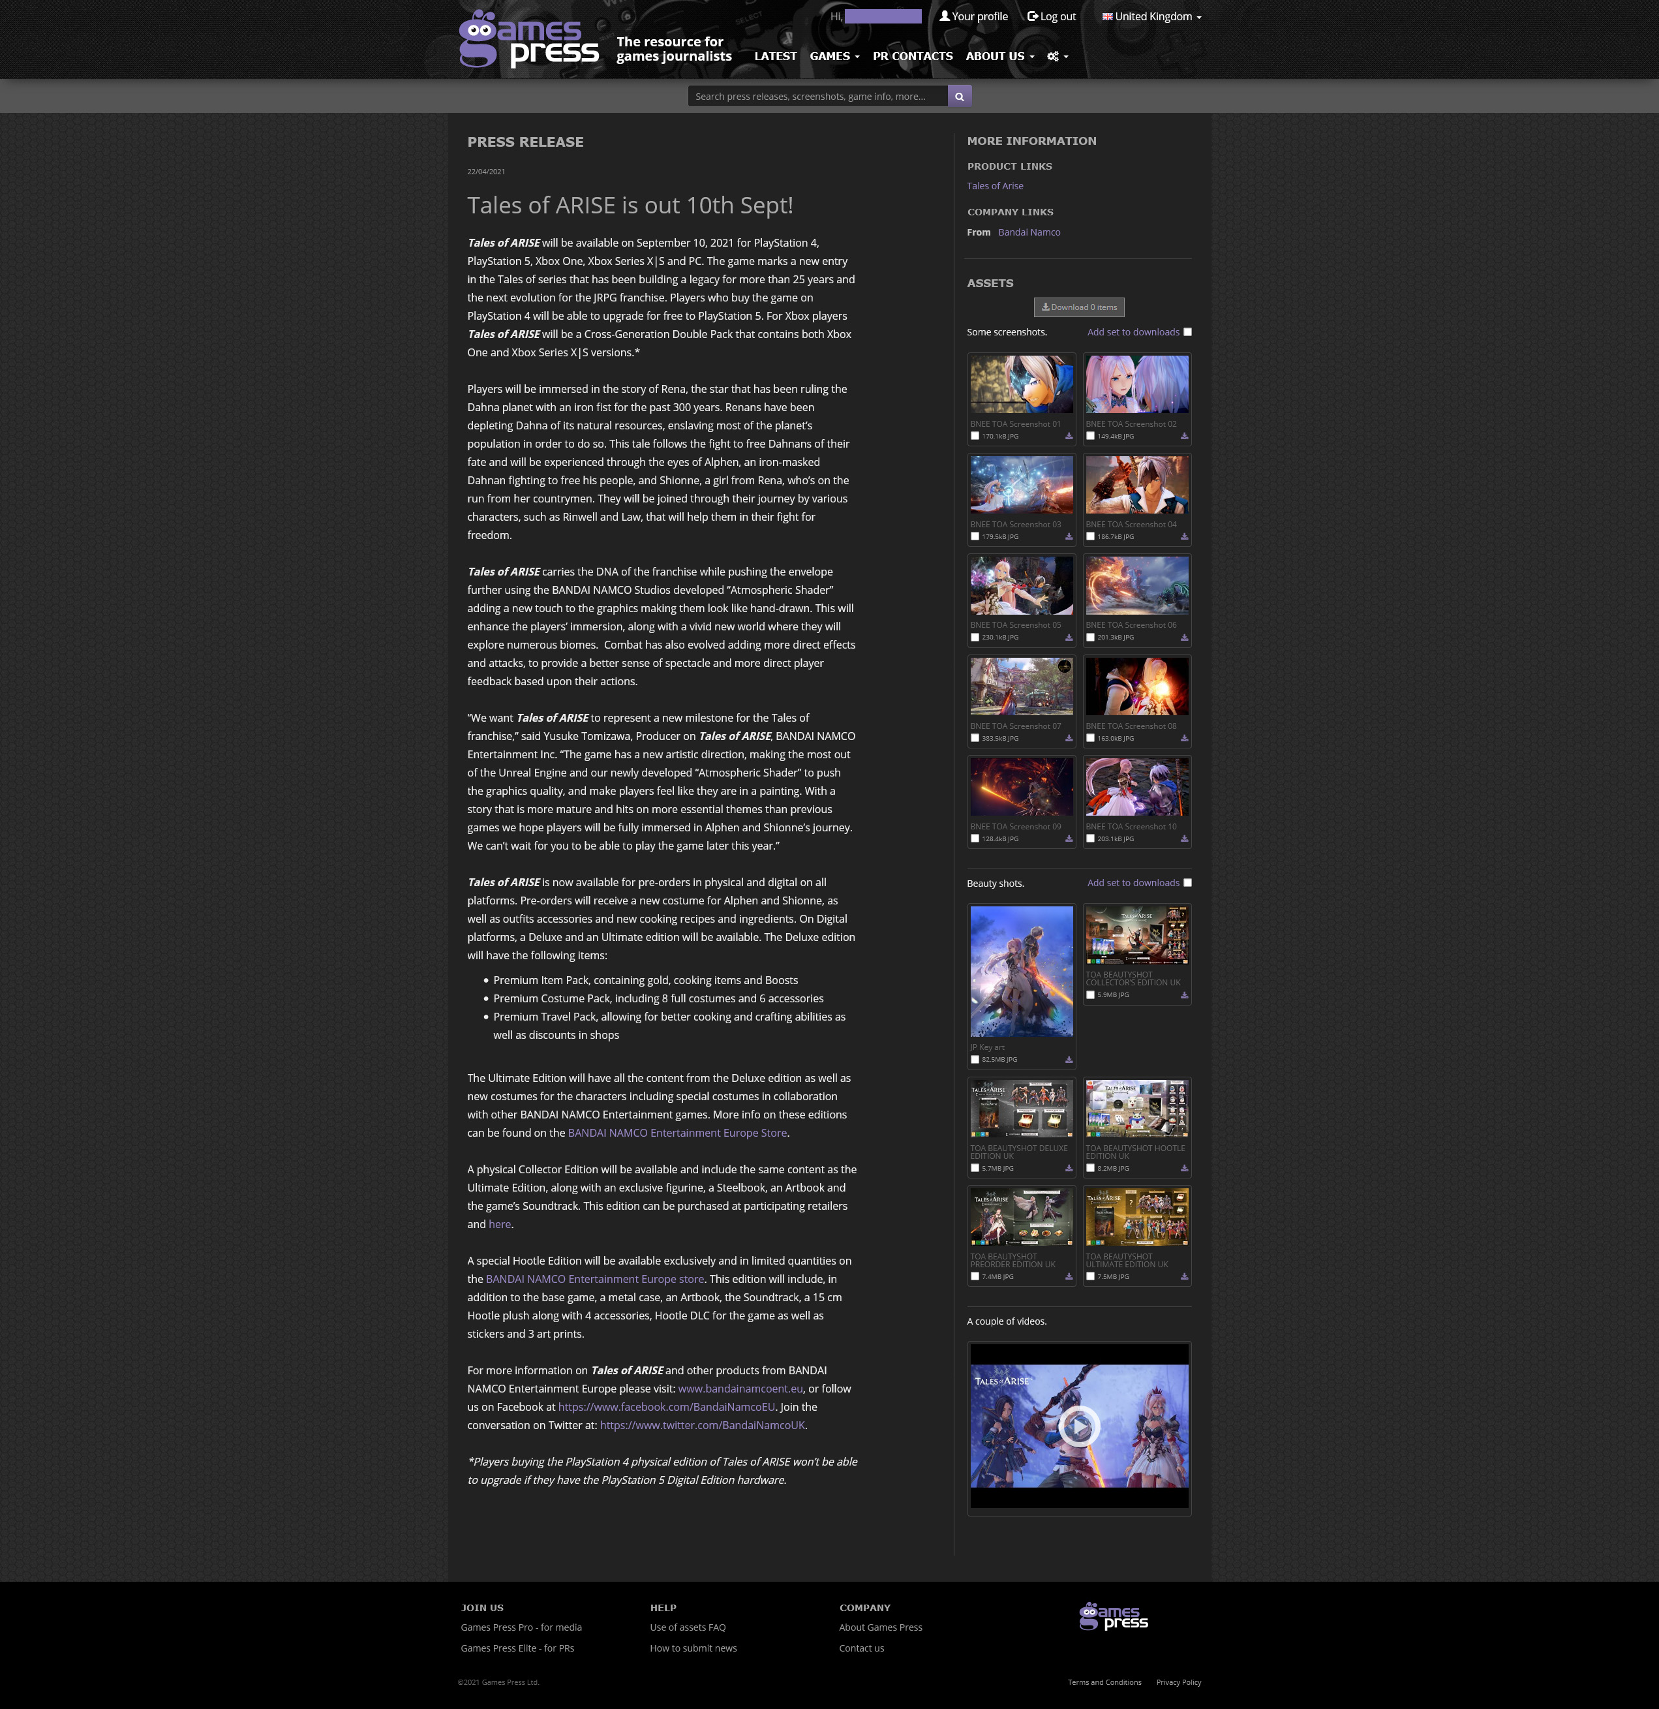Image resolution: width=1659 pixels, height=1709 pixels.
Task: Click the Download 0 items button
Action: 1078,307
